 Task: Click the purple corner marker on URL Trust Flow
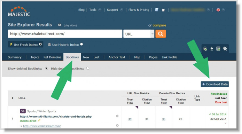tap(137, 107)
